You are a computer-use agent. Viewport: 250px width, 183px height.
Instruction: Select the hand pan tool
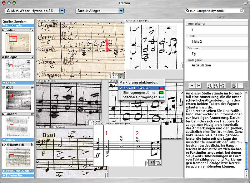(222, 85)
